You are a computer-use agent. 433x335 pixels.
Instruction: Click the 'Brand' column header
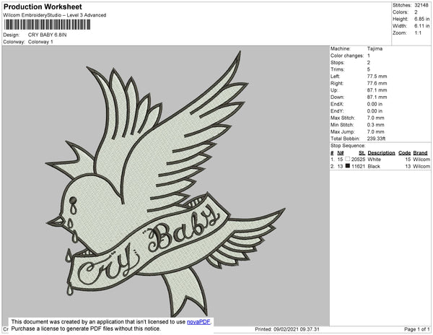(420, 153)
